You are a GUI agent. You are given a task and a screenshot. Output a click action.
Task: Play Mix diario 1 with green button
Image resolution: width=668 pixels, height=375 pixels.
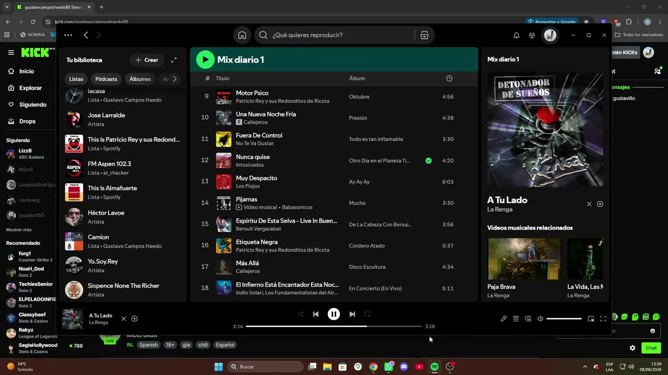(x=205, y=59)
